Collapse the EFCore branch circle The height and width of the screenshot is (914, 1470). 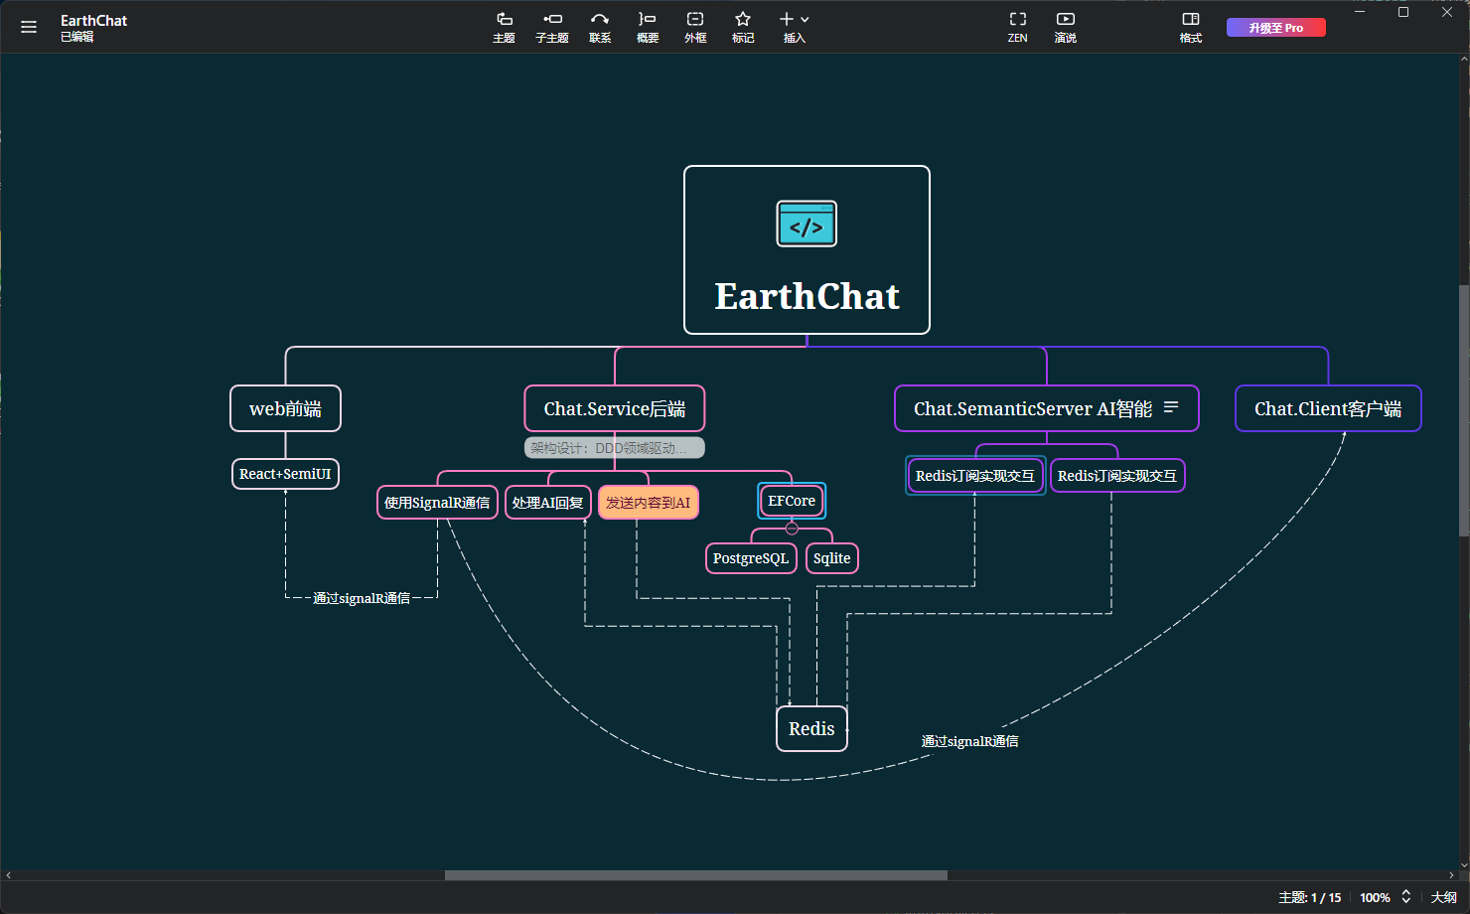(792, 529)
